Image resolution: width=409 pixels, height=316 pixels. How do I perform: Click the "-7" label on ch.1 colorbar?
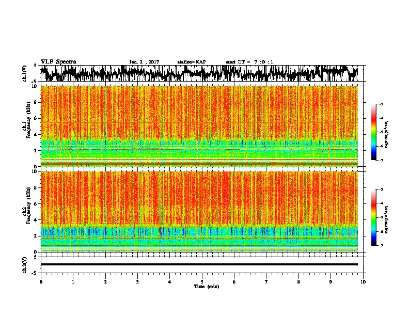pyautogui.click(x=381, y=160)
